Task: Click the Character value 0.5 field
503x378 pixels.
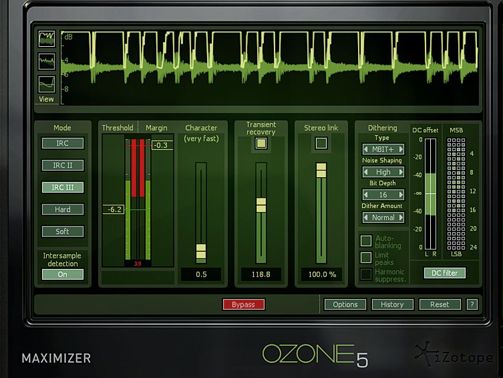Action: pyautogui.click(x=201, y=274)
